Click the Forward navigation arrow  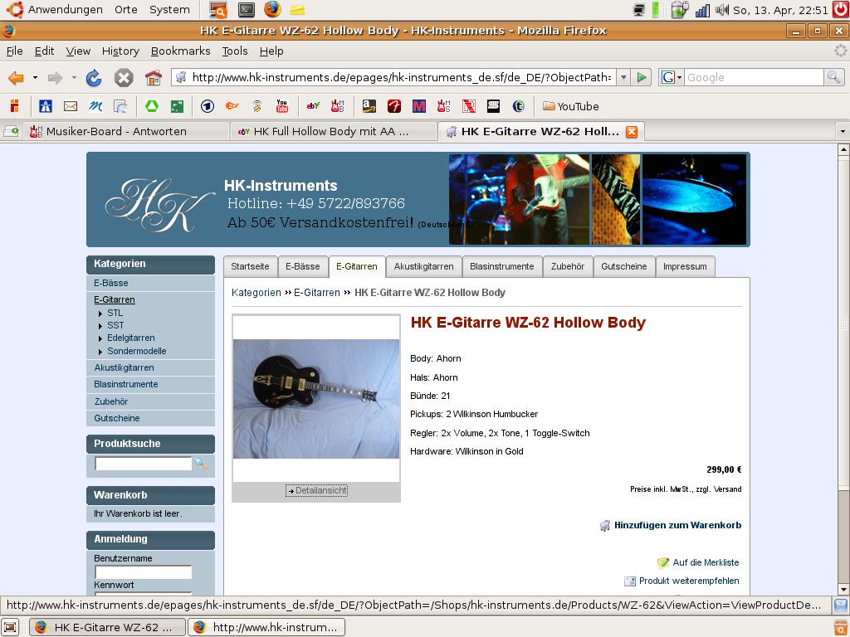coord(55,78)
